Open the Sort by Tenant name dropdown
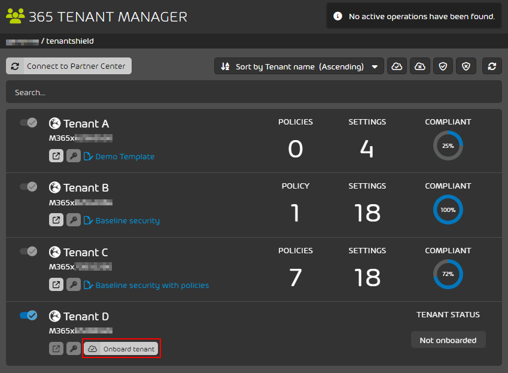Screen dimensions: 508x373 point(299,66)
